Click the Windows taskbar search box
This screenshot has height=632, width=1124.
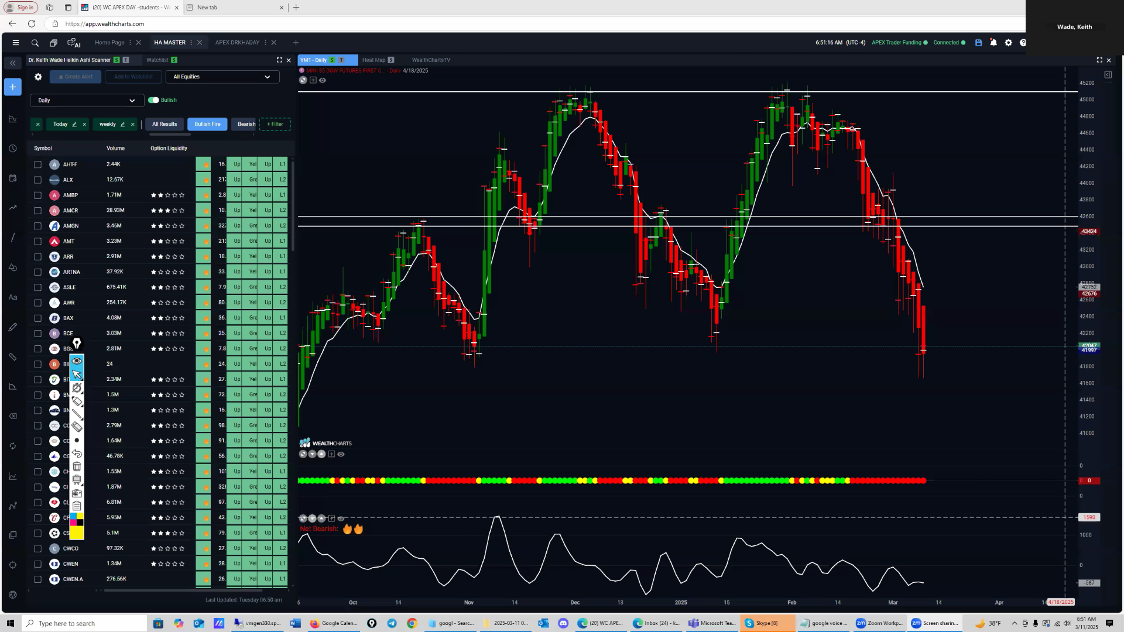(85, 623)
